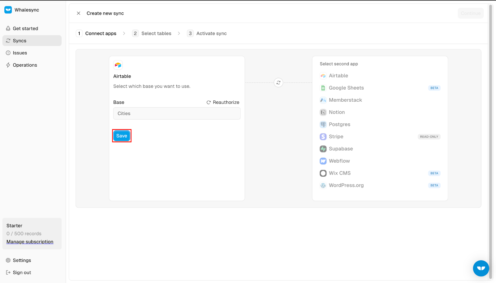Click the Airtable heading in first card
Screen dimensions: 496x283
click(x=122, y=76)
